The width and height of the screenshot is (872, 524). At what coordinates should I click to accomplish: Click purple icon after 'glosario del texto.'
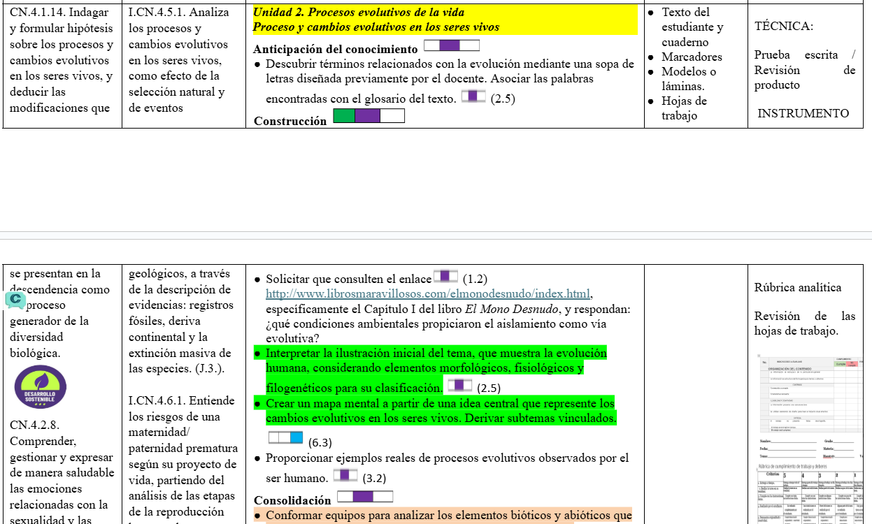(x=474, y=96)
